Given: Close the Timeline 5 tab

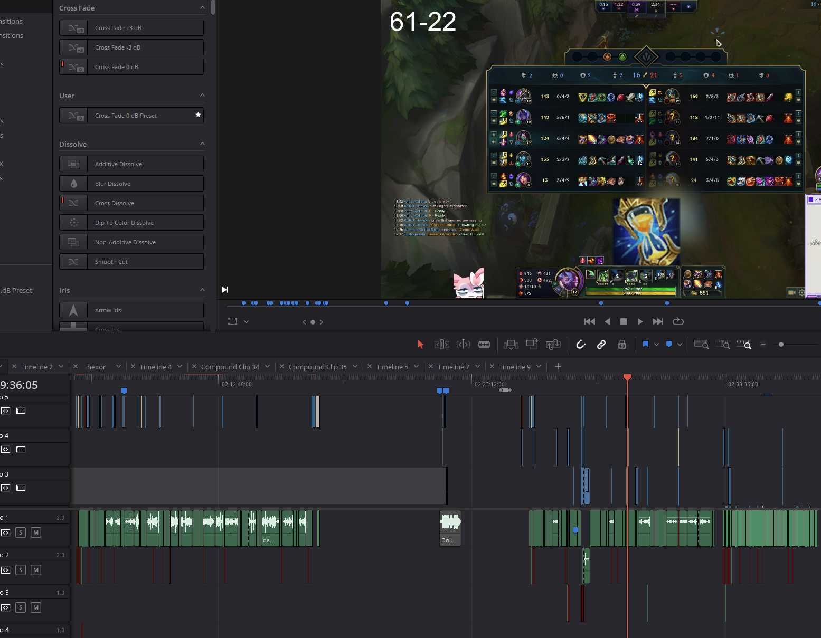Looking at the screenshot, I should 369,366.
